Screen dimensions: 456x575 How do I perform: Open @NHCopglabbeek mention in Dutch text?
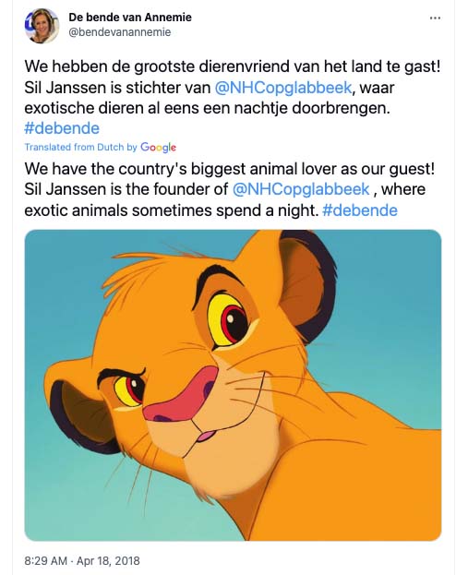282,88
